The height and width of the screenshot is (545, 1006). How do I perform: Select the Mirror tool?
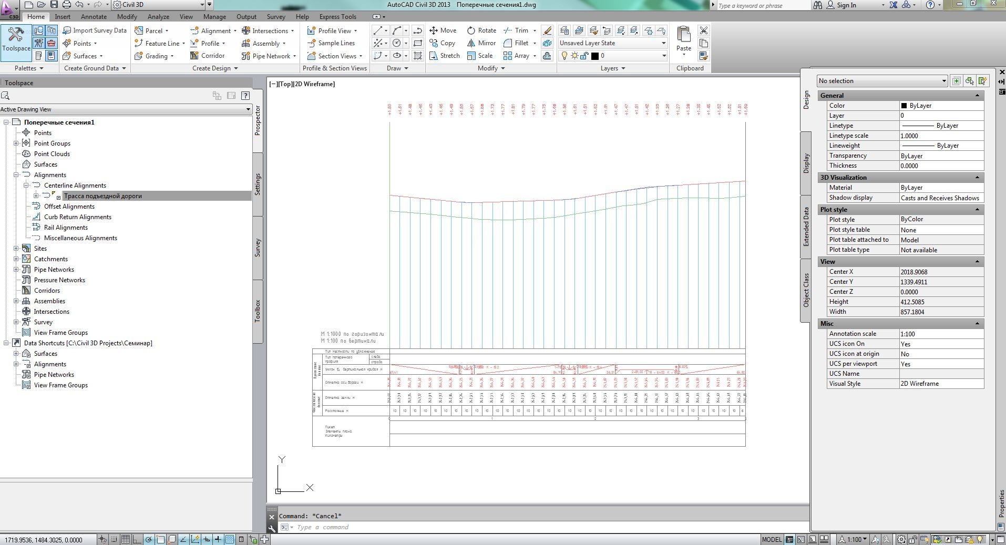tap(481, 43)
